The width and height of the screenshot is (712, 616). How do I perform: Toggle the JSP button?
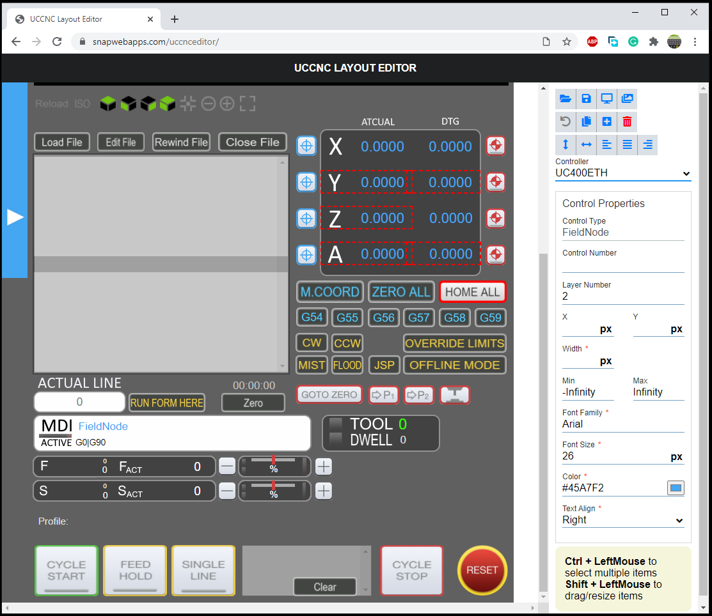(x=384, y=365)
